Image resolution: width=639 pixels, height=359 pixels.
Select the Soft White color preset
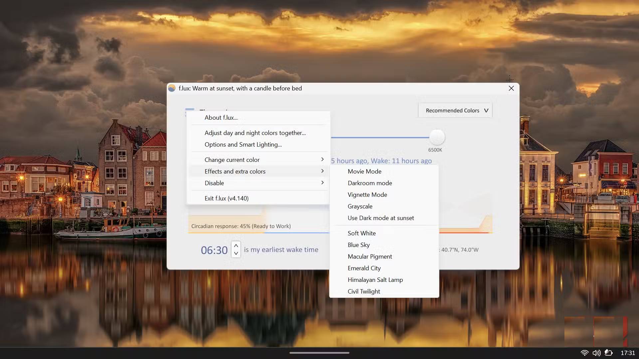[361, 233]
